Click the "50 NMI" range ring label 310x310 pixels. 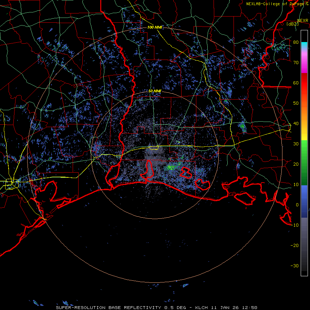[x=155, y=91]
